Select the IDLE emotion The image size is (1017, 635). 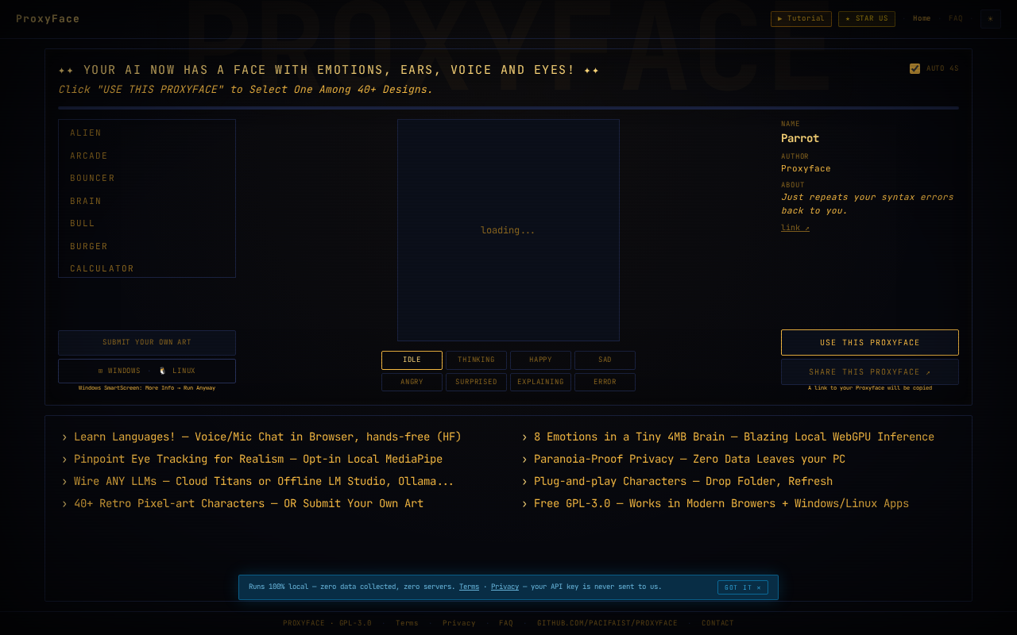[412, 360]
